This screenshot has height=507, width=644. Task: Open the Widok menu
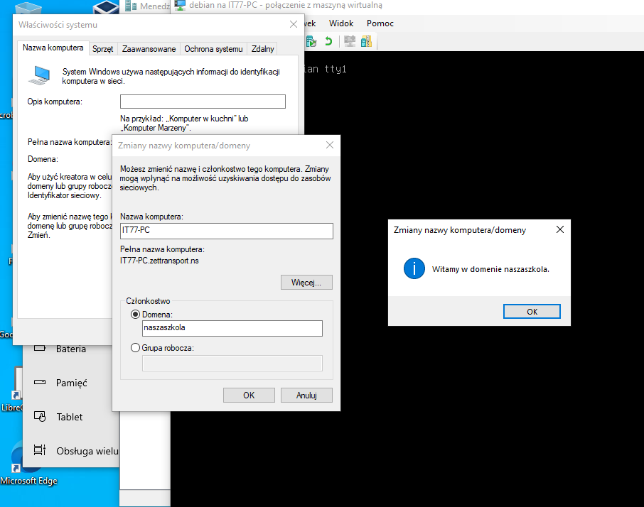click(341, 23)
